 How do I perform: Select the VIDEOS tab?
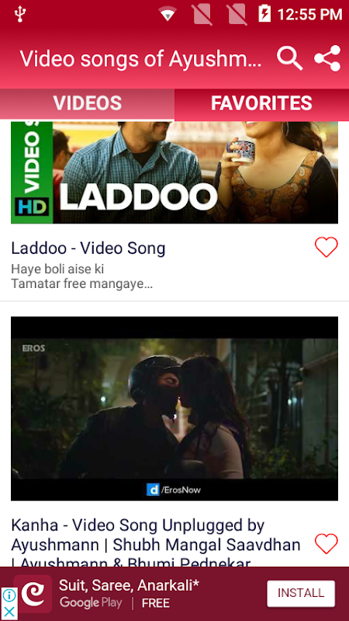point(87,103)
